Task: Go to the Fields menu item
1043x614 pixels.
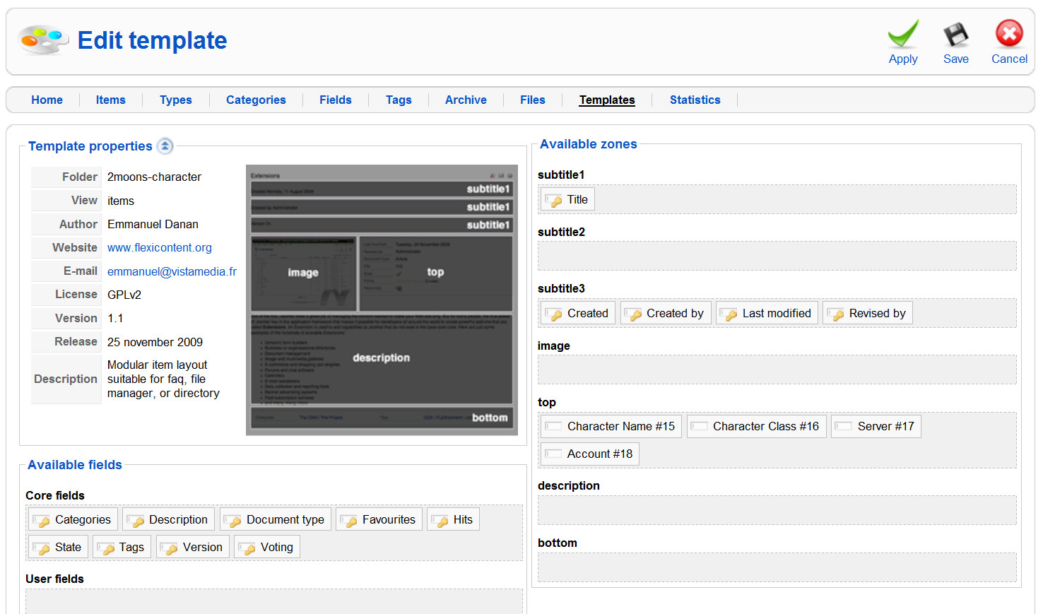Action: coord(335,100)
